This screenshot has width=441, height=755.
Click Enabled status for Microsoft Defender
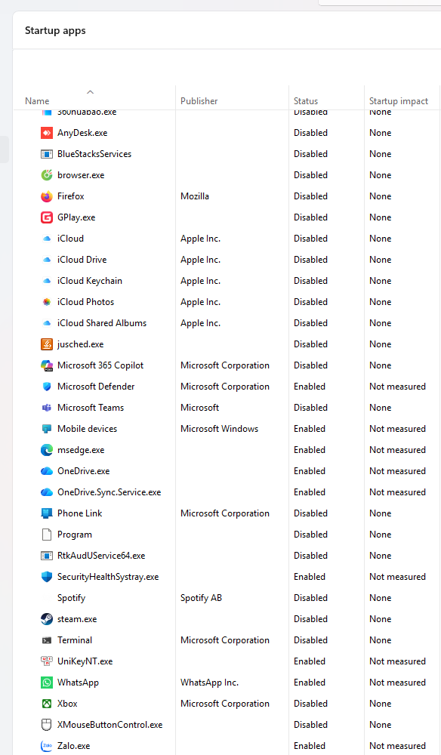[x=310, y=387]
